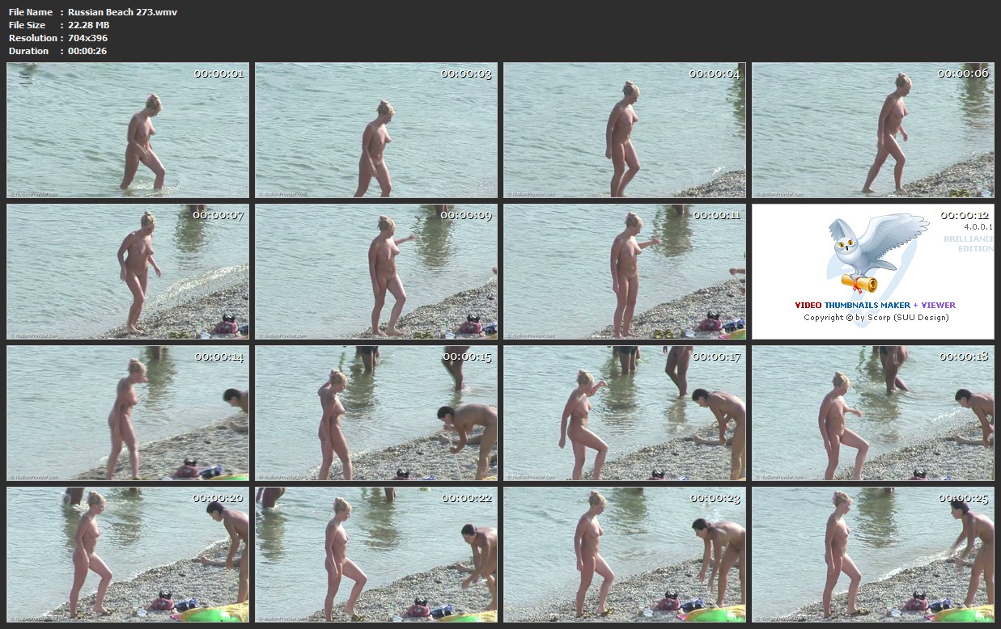Open the thumbnail at timestamp 00:00:01
1001x629 pixels.
128,130
